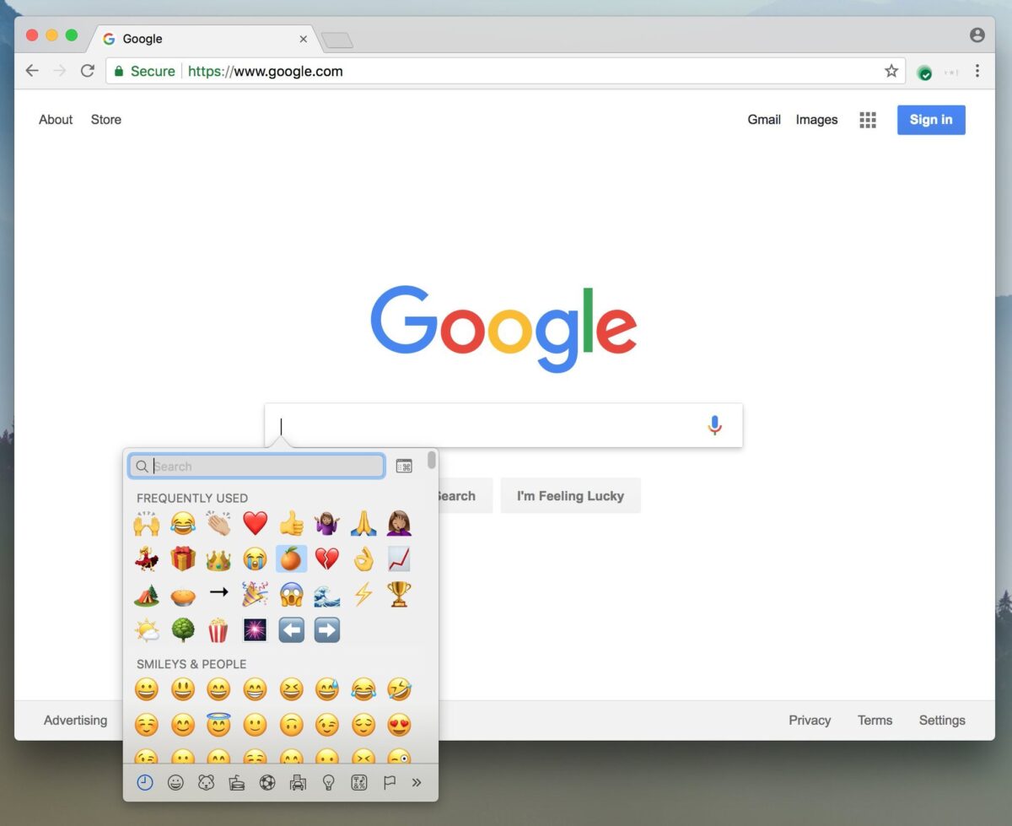Show more emoji categories with double chevron
The width and height of the screenshot is (1012, 826).
(416, 783)
